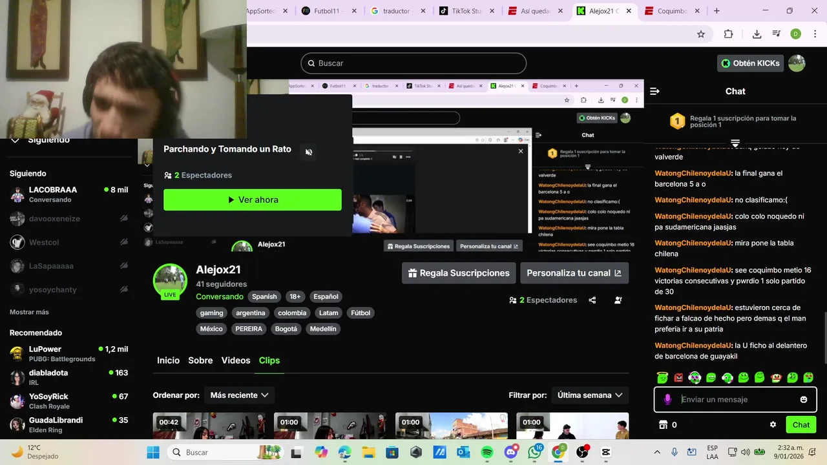
Task: Click the purple microphone icon in chat input
Action: coord(667,399)
